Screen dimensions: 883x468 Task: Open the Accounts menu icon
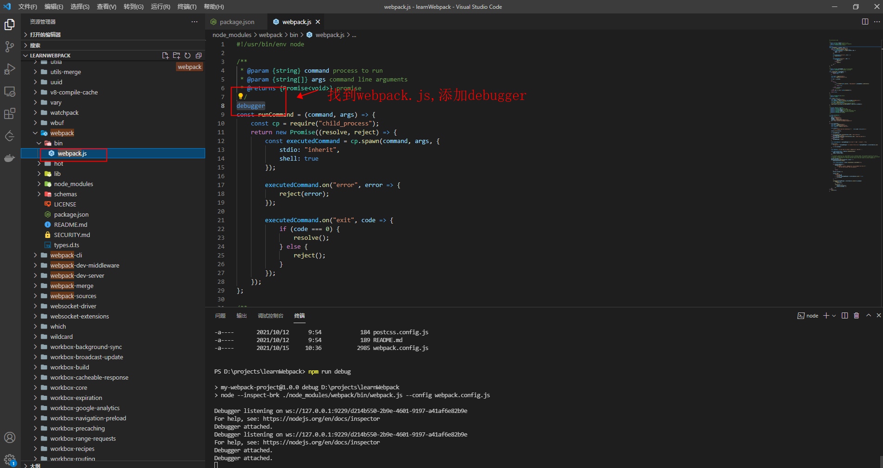[10, 437]
